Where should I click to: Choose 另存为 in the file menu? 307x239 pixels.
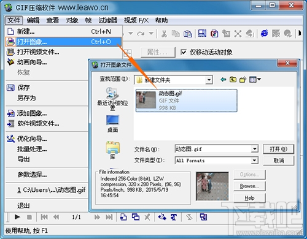(47, 98)
